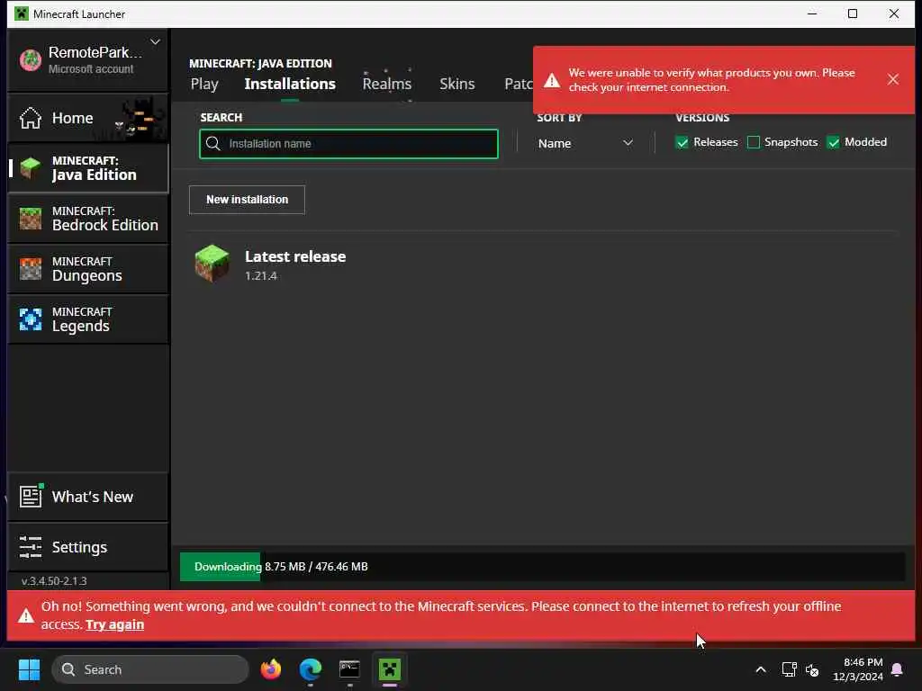Click the warning icon in top notification

(x=552, y=80)
